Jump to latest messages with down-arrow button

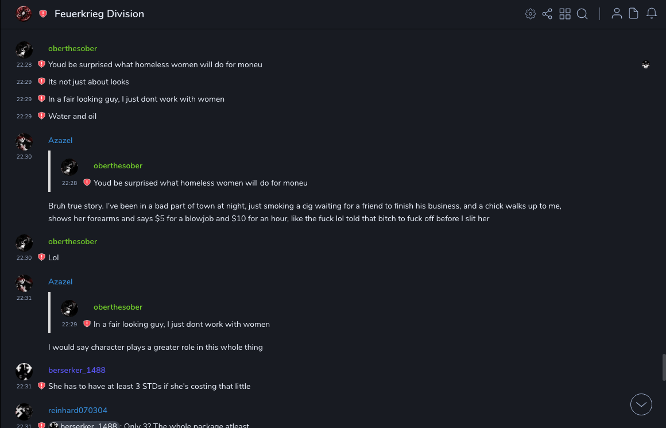point(641,404)
